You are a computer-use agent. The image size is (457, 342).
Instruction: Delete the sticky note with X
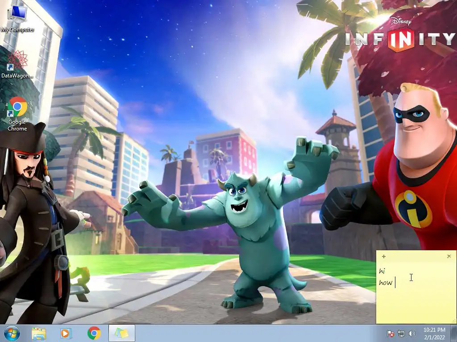tap(449, 256)
